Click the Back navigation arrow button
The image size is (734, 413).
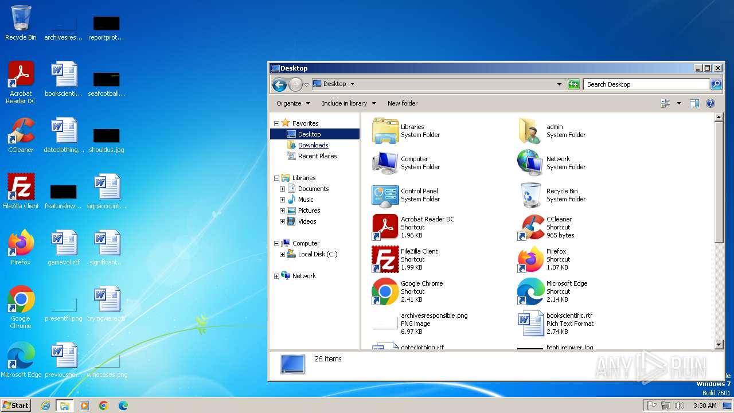[x=279, y=84]
